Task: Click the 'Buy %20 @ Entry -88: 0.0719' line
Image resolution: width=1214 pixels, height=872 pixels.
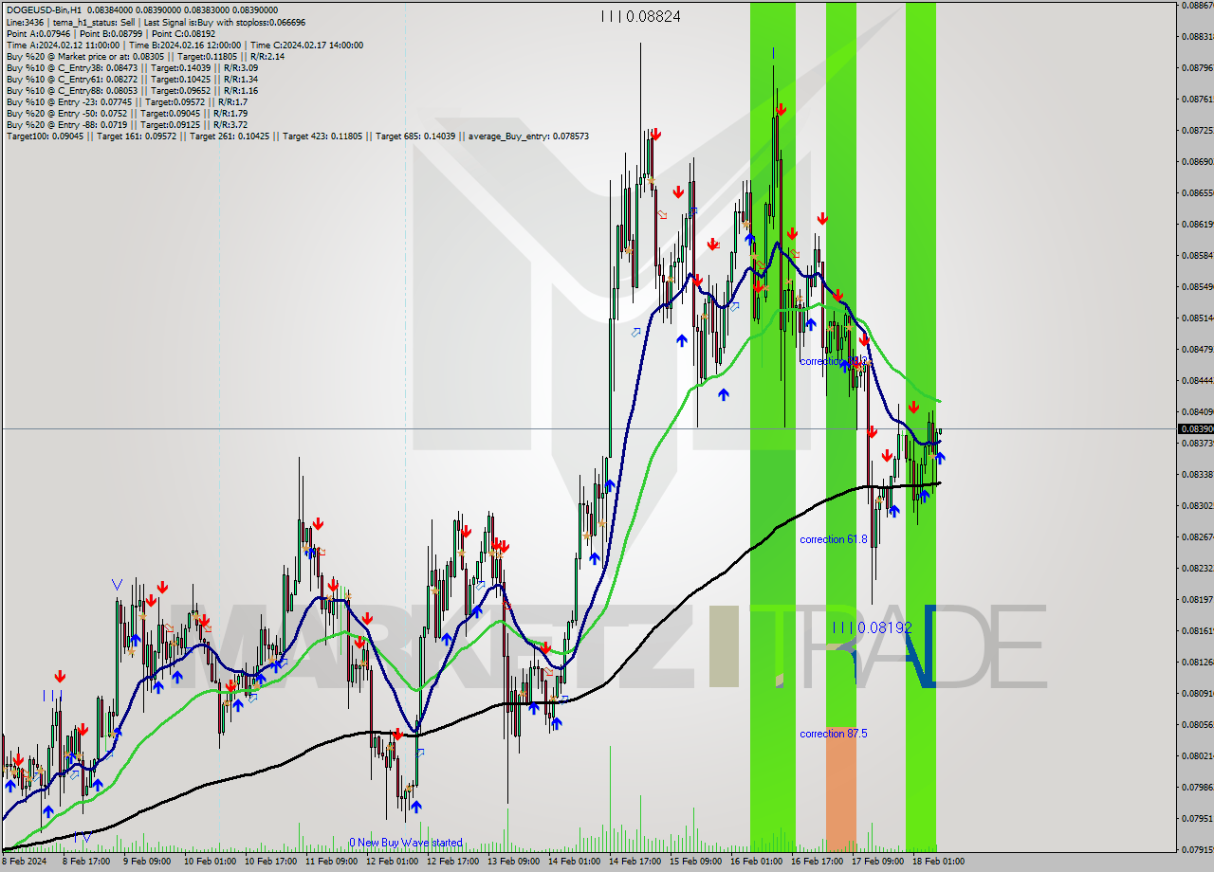Action: [127, 124]
